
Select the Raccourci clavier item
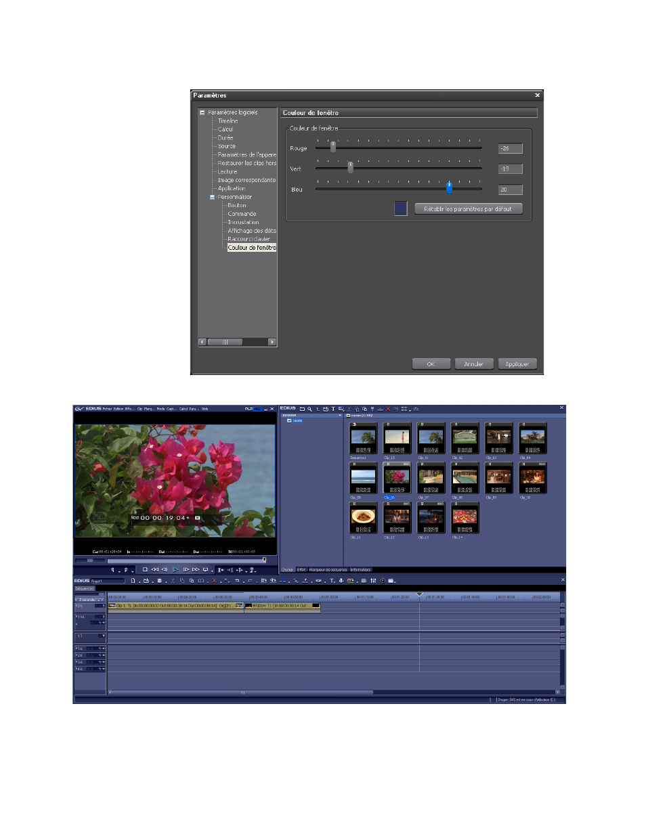[249, 239]
